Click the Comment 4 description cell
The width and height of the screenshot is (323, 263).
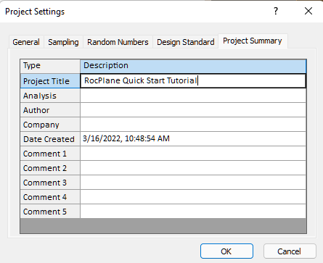pyautogui.click(x=193, y=197)
